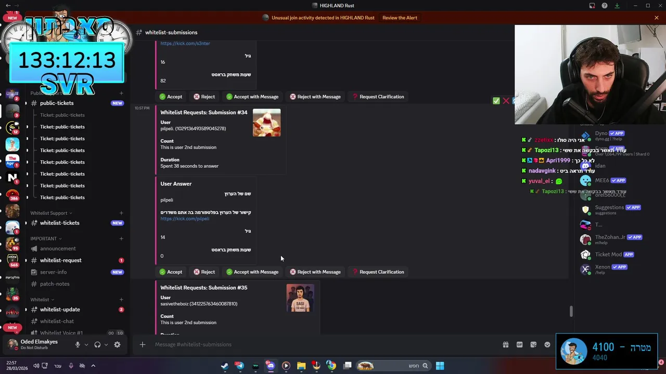Create channel in Whitelist category plus icon
666x374 pixels.
(x=121, y=300)
